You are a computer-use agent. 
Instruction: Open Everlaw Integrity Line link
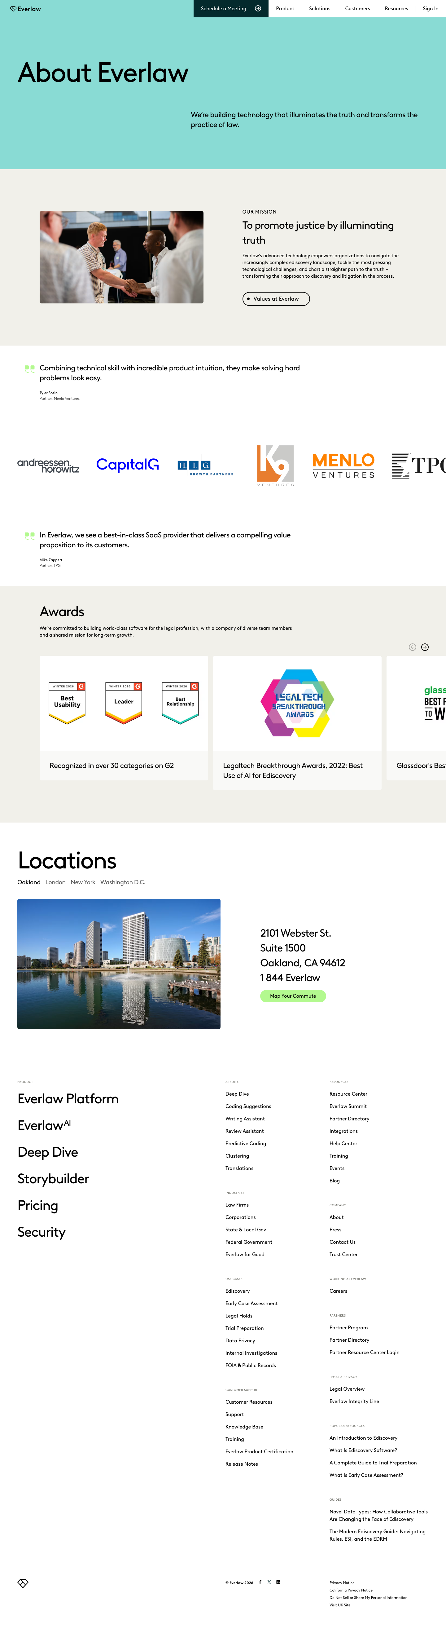(x=354, y=1401)
